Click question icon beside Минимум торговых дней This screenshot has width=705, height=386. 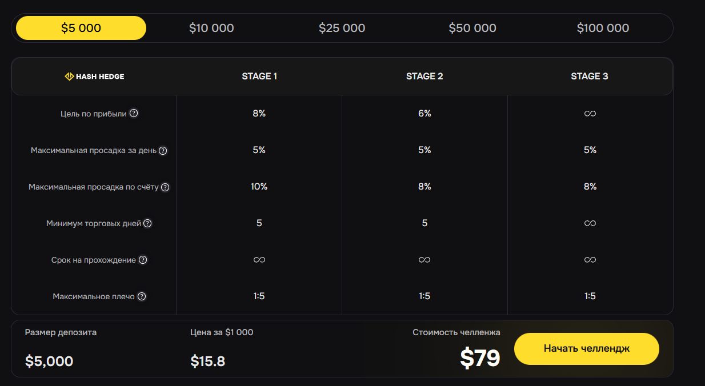[x=147, y=223]
